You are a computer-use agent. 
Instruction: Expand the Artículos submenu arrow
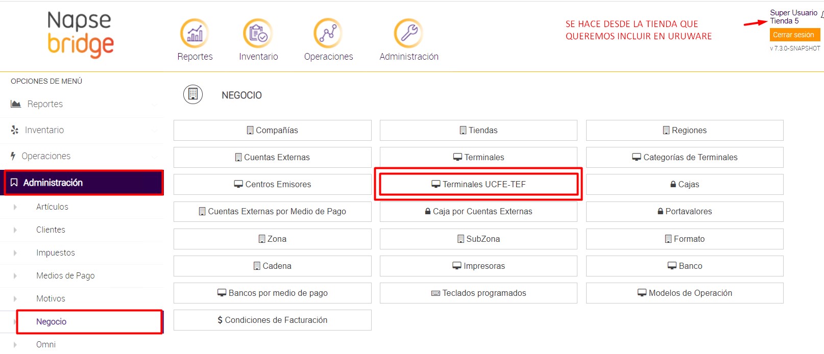pos(15,207)
